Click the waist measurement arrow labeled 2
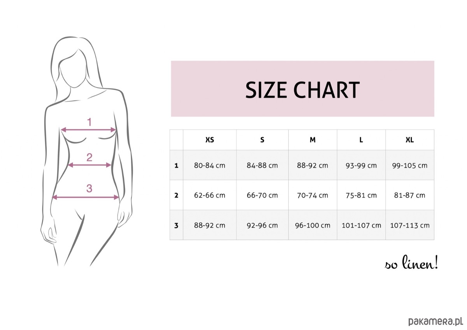467x330 pixels. click(90, 165)
